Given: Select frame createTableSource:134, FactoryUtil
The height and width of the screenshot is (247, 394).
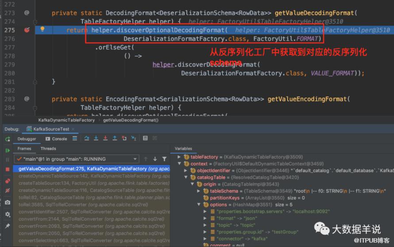Looking at the screenshot, I should point(92,183).
